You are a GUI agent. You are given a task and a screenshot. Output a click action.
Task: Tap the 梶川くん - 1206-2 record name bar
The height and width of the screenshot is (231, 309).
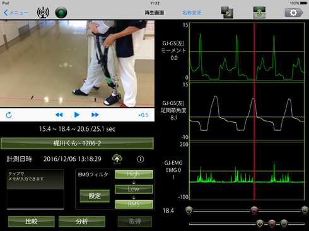point(77,144)
